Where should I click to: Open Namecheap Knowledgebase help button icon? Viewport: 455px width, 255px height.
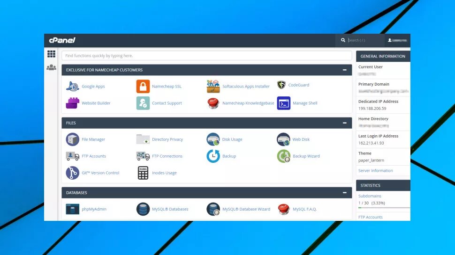[x=213, y=103]
